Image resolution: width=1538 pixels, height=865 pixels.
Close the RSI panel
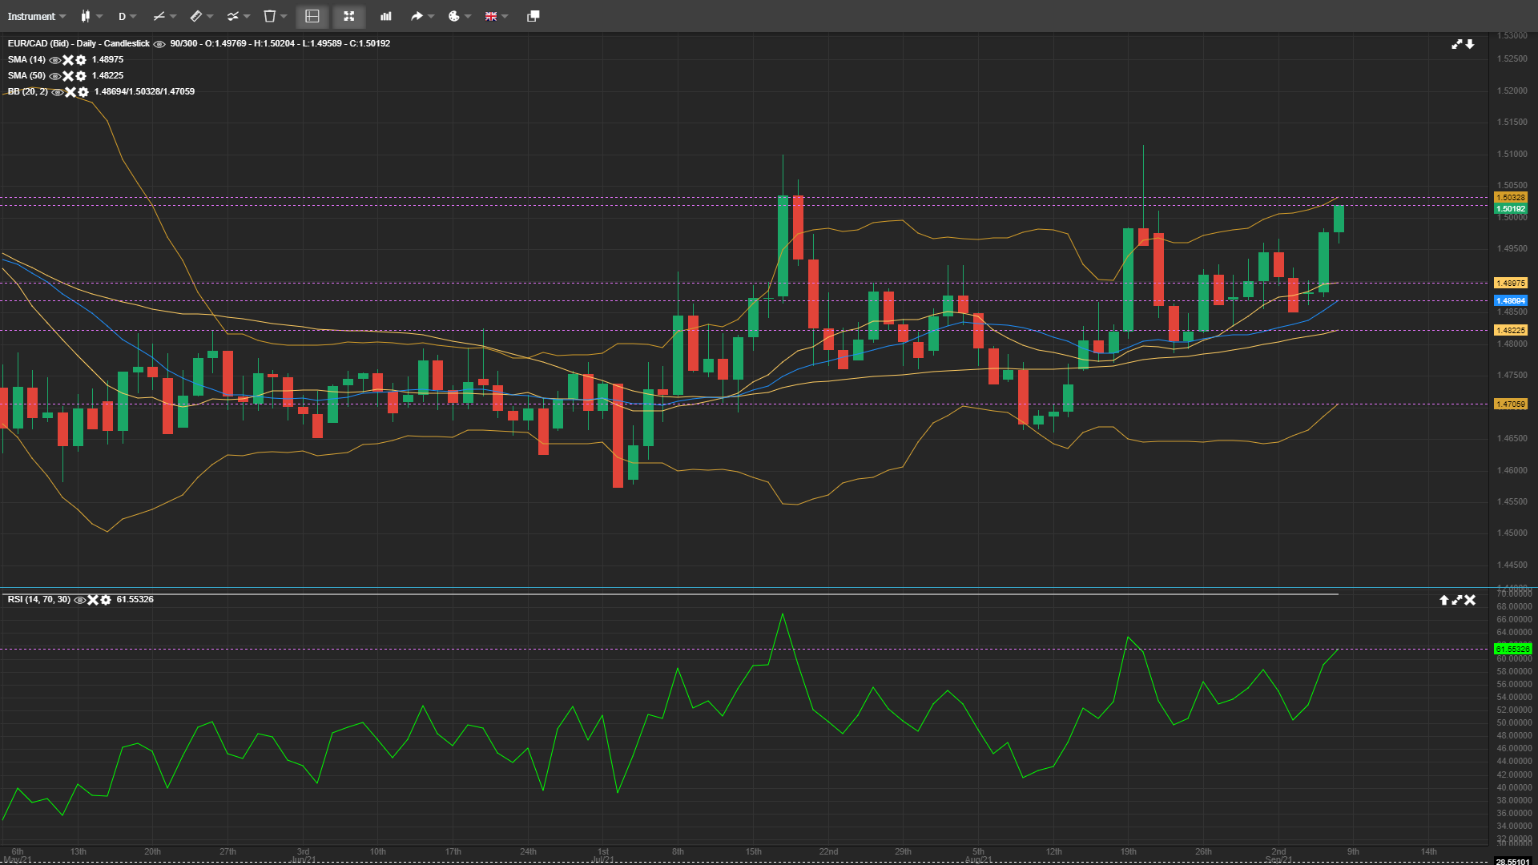pos(1470,600)
